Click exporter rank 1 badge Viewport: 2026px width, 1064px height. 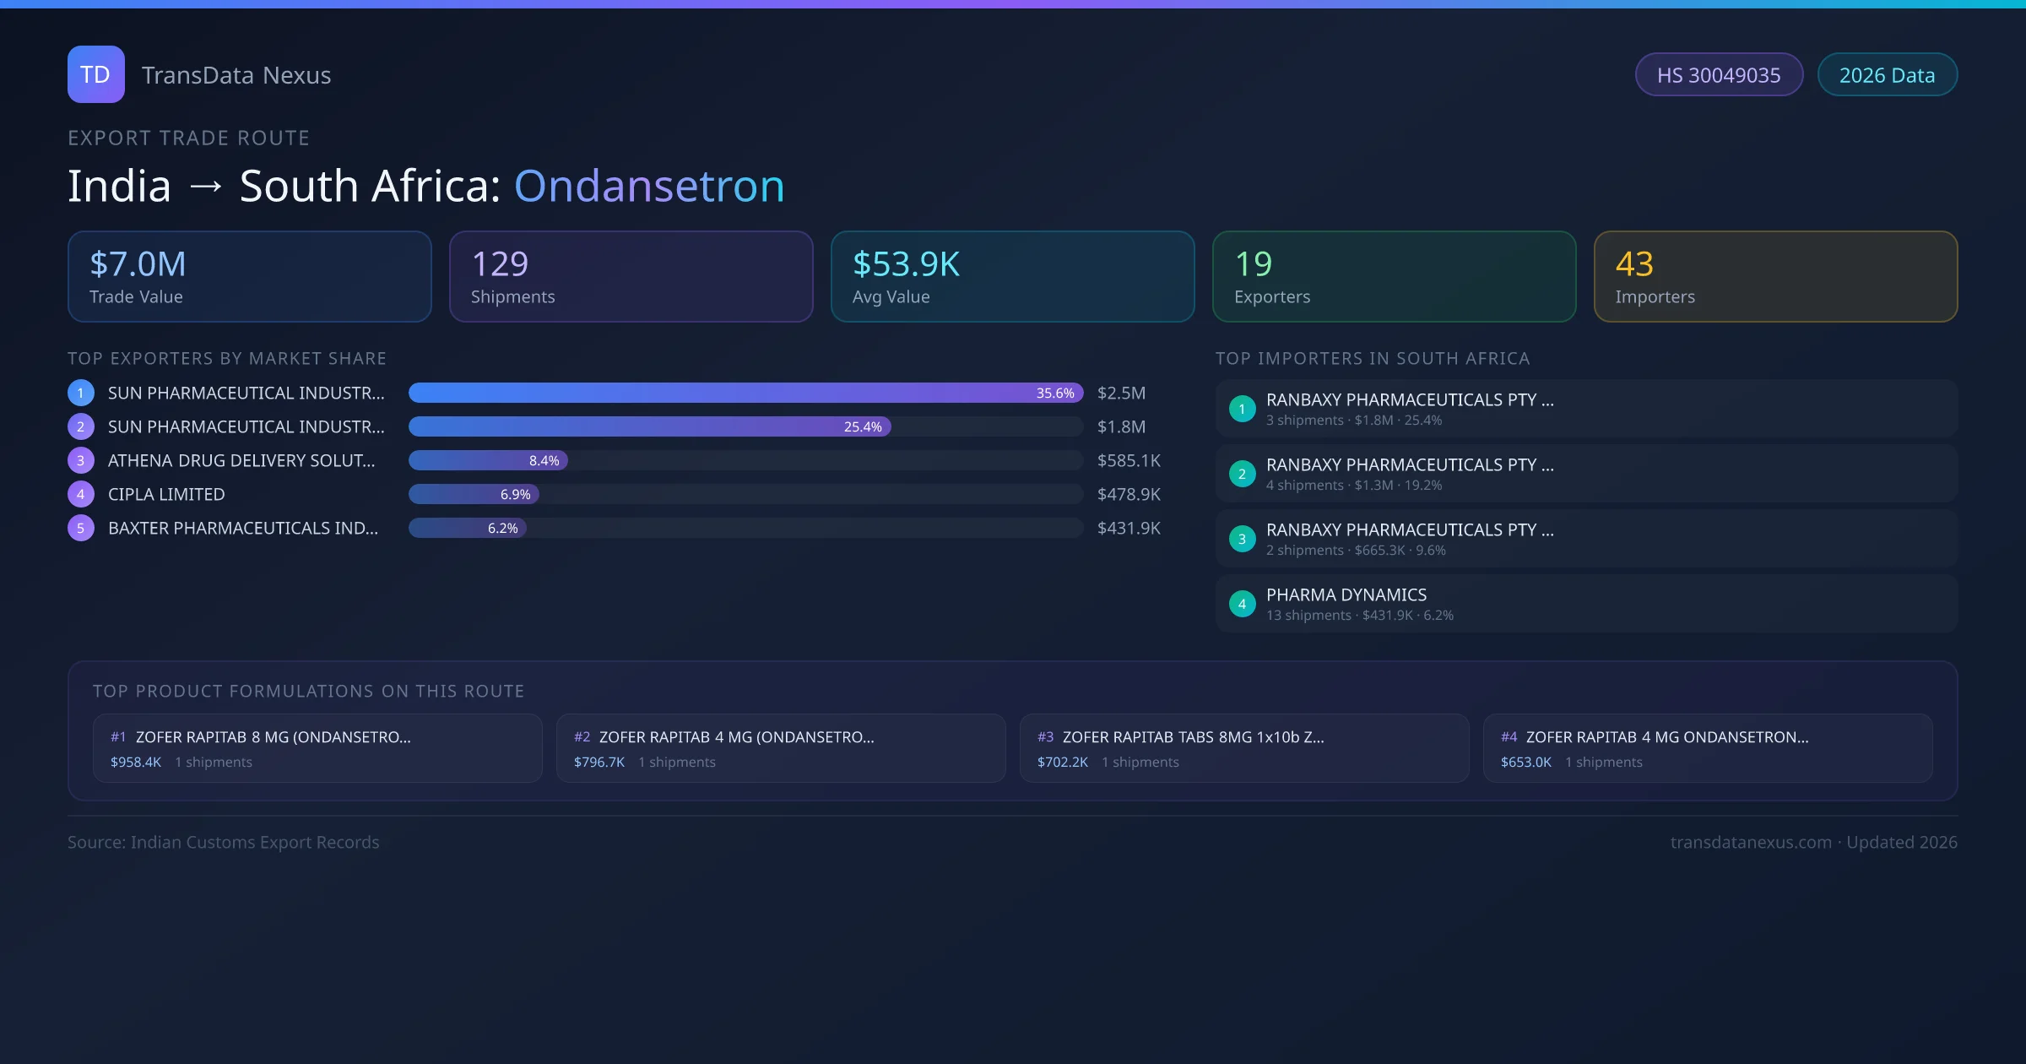click(x=81, y=393)
